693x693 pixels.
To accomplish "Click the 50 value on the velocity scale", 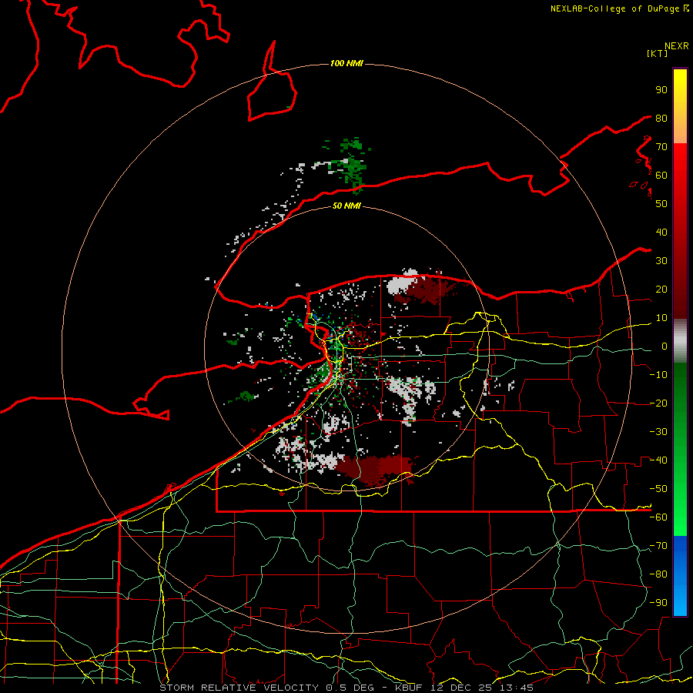I will pyautogui.click(x=661, y=204).
